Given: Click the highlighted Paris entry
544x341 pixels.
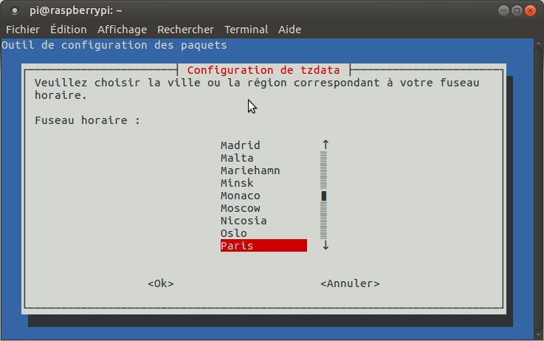Looking at the screenshot, I should (263, 246).
